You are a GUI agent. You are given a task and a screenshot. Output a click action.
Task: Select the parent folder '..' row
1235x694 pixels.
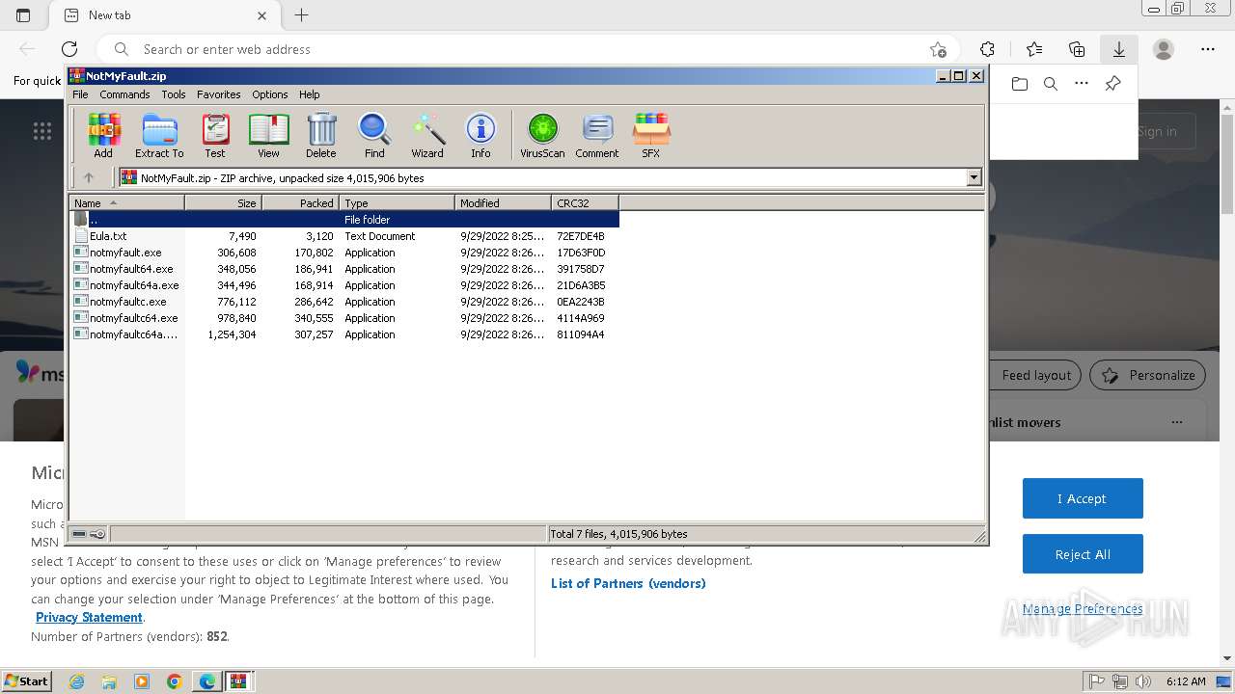pos(344,220)
